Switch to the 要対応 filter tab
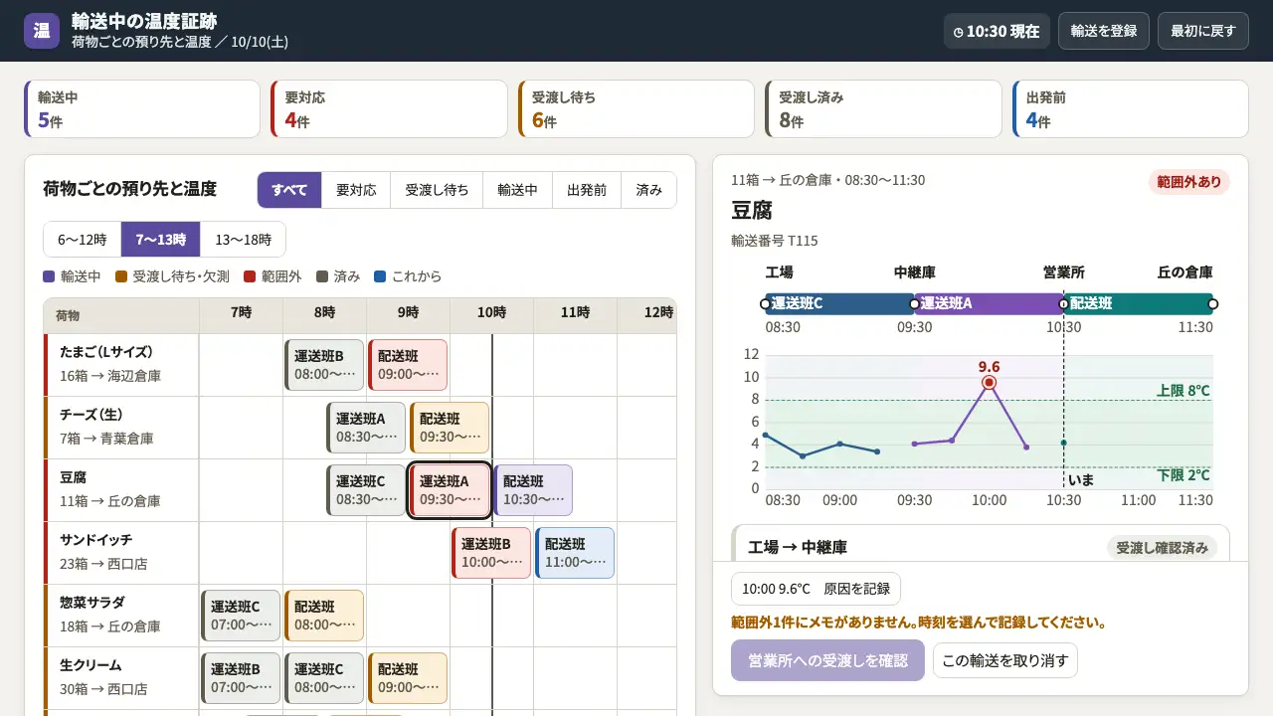The image size is (1273, 716). coord(356,190)
